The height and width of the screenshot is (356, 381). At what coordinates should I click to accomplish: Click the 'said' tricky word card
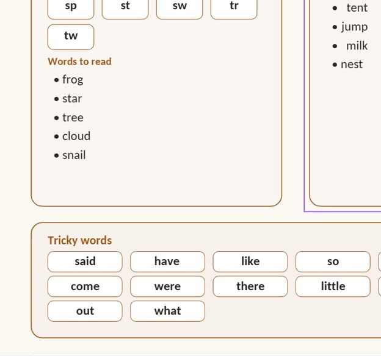tap(85, 262)
